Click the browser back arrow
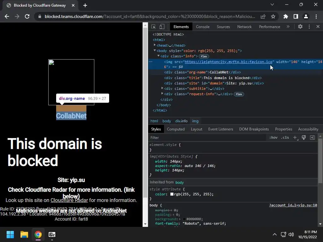323x242 pixels. tap(7, 16)
